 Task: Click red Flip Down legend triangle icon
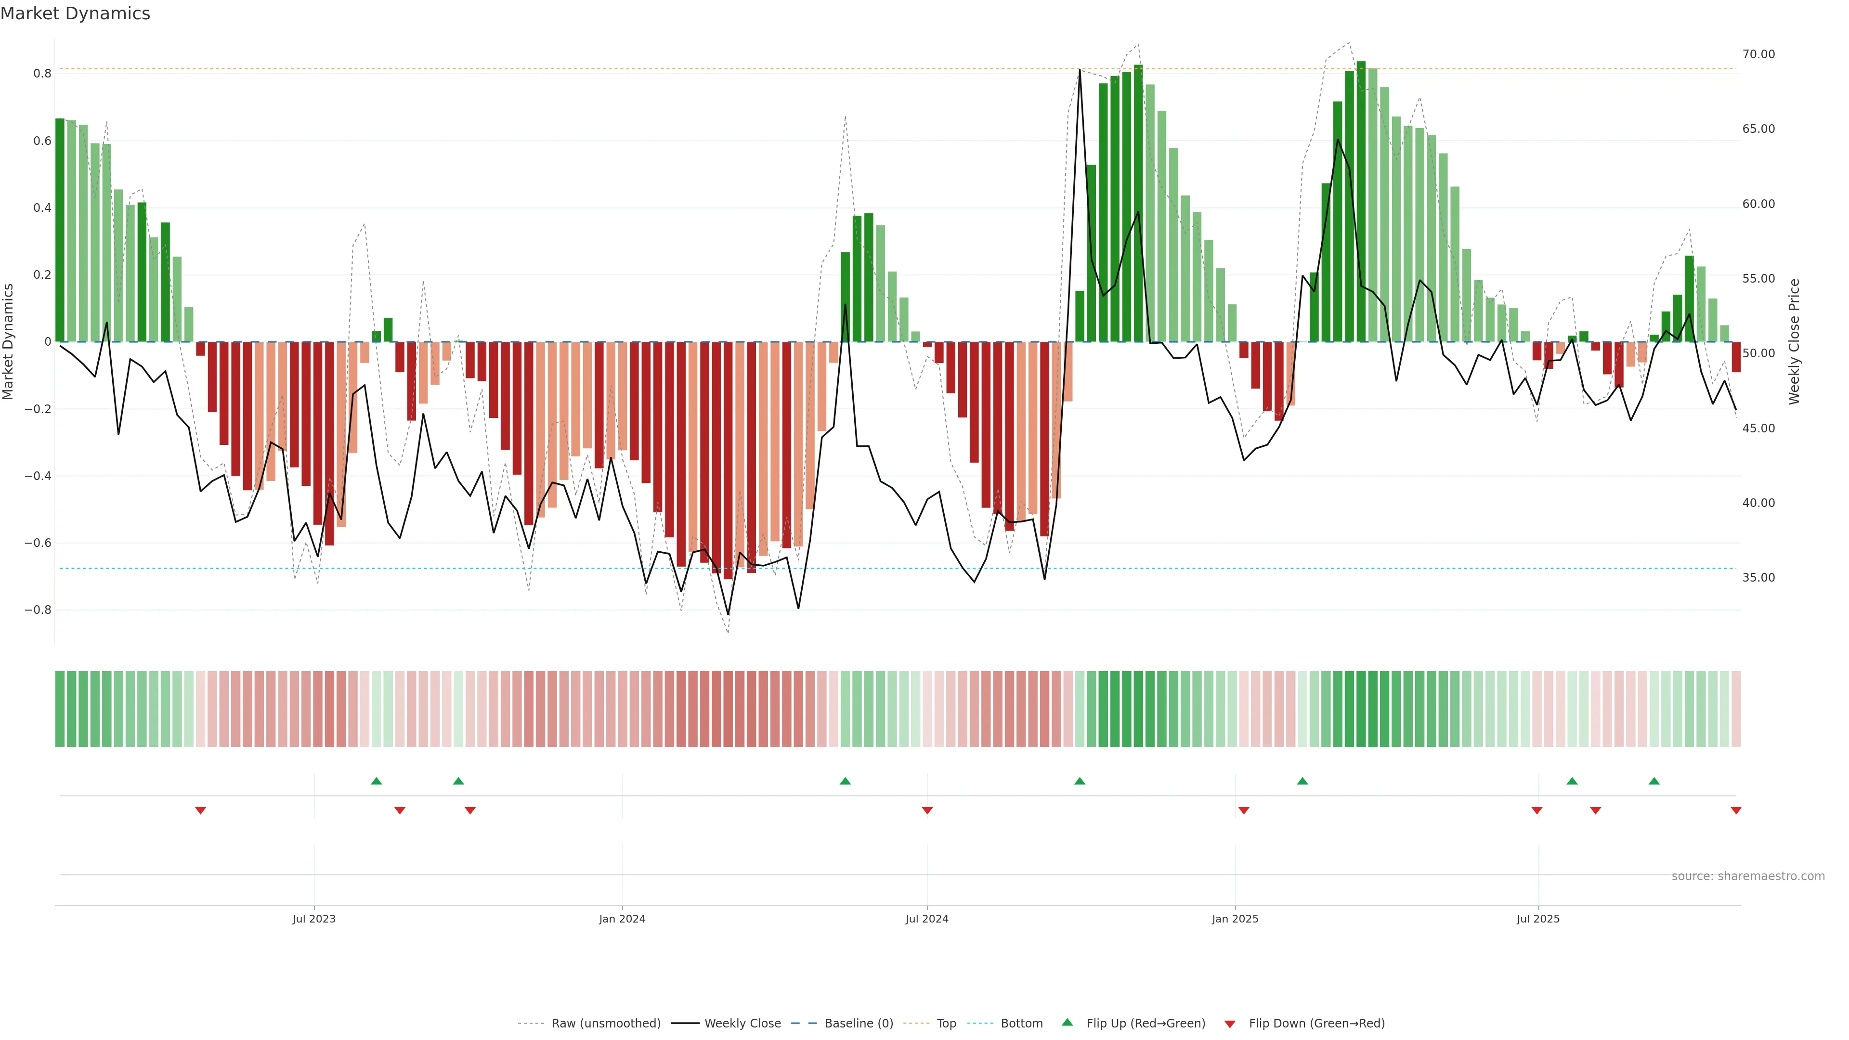1230,1024
